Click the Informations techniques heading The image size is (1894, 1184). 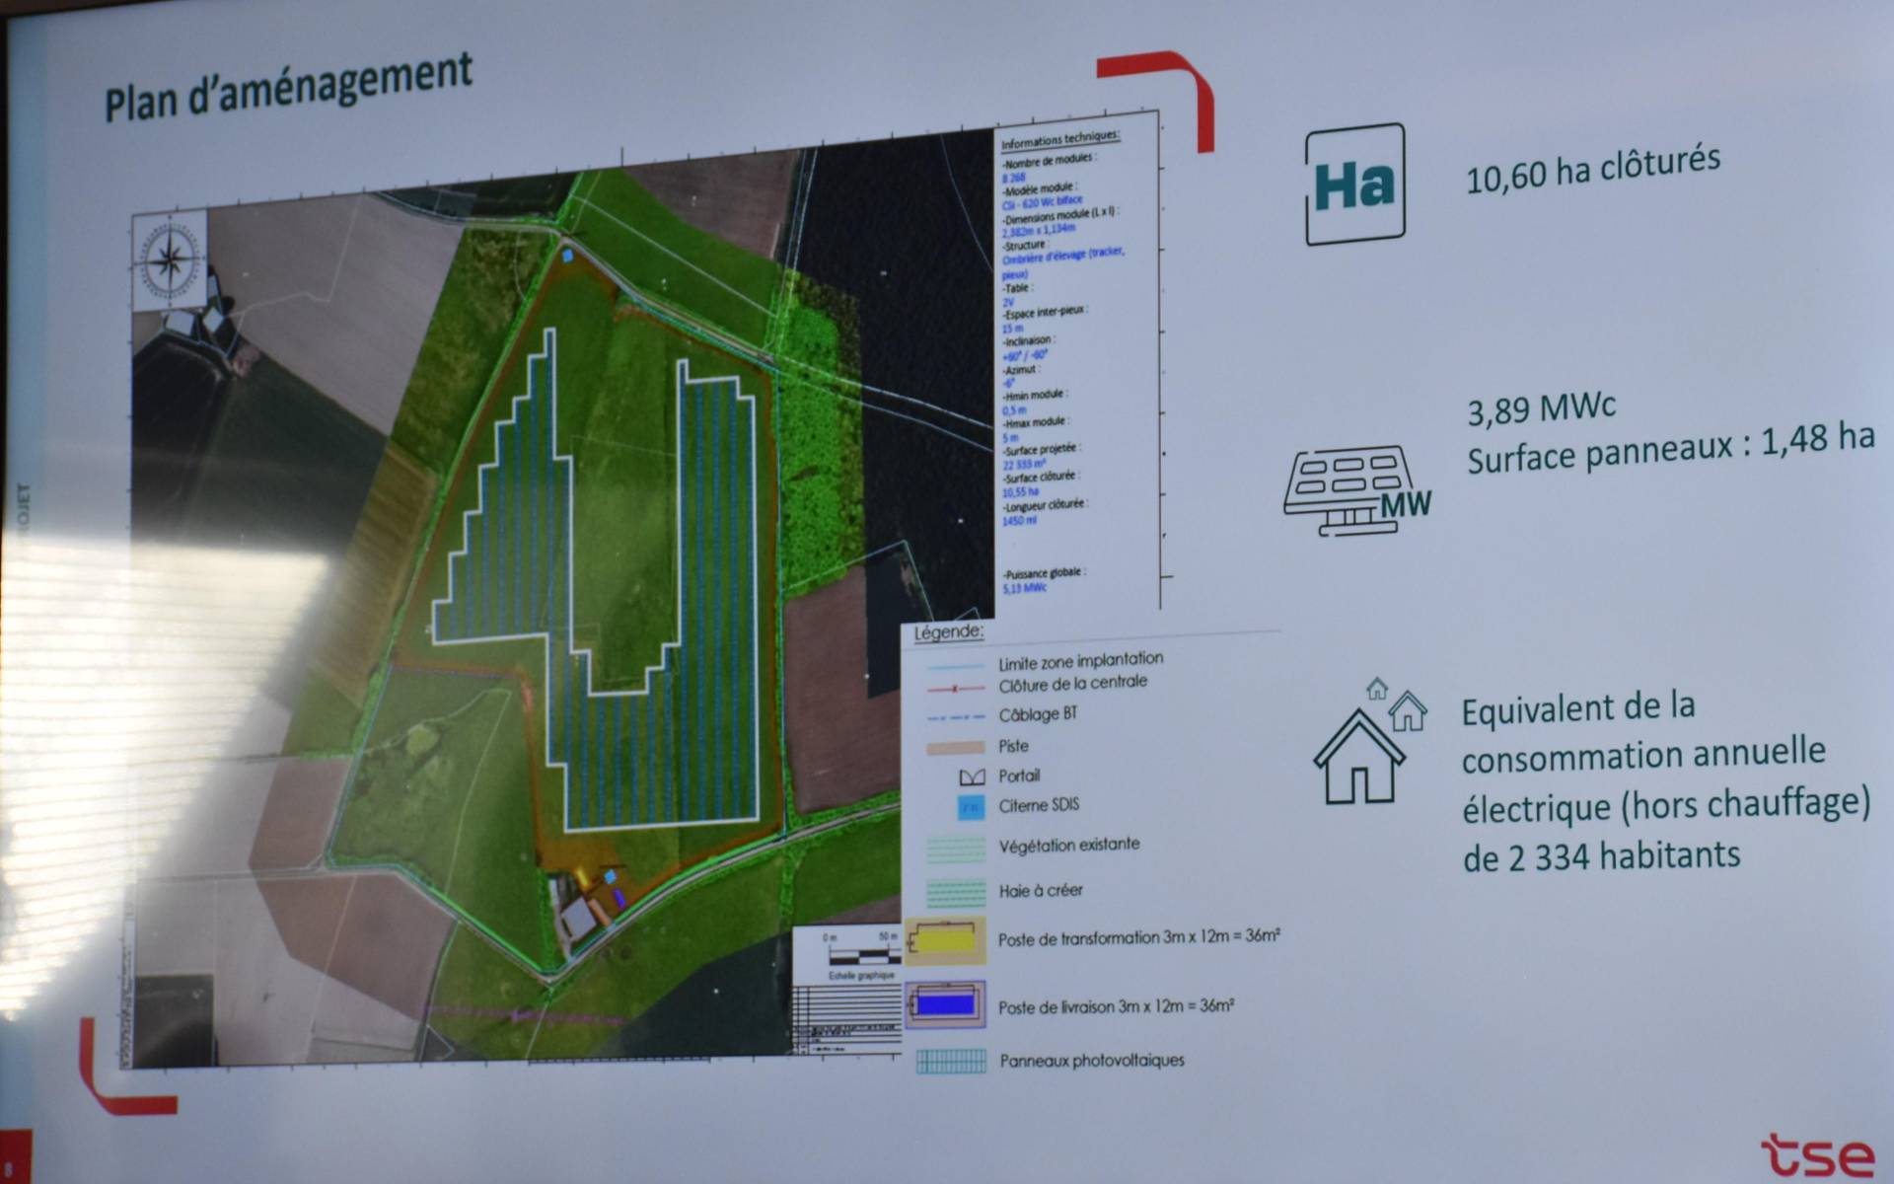1059,139
